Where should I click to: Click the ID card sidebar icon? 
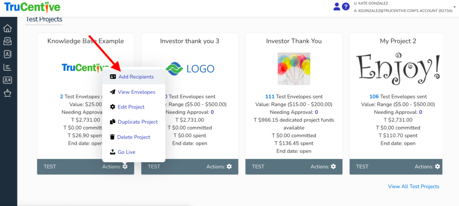click(x=7, y=80)
